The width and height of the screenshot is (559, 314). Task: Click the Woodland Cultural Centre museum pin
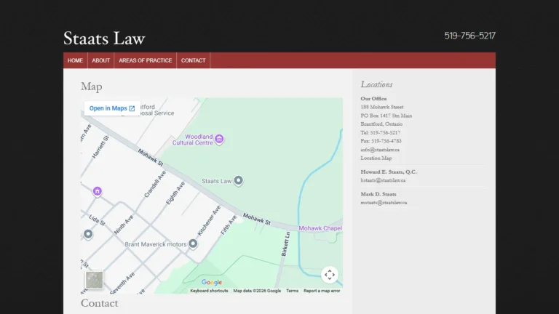[x=219, y=140]
